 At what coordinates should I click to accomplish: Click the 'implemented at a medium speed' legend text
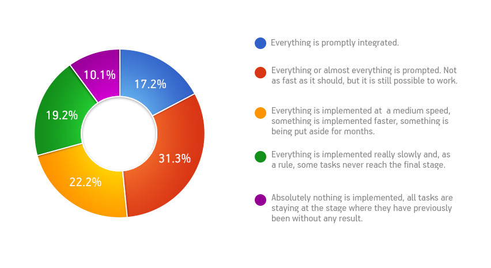pyautogui.click(x=386, y=111)
